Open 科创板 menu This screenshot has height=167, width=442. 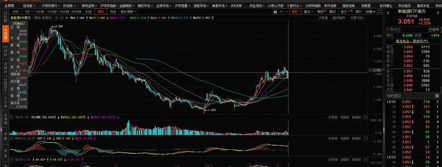tap(69, 6)
